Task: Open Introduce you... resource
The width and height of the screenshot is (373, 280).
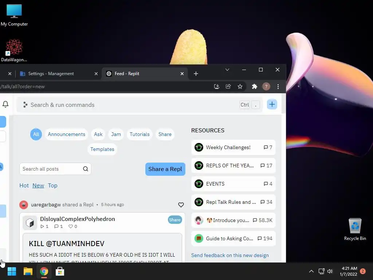Action: coord(233,220)
